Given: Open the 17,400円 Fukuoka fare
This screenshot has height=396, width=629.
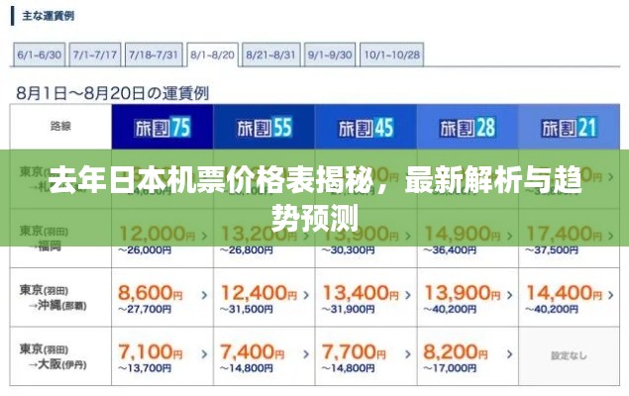Looking at the screenshot, I should click(564, 234).
